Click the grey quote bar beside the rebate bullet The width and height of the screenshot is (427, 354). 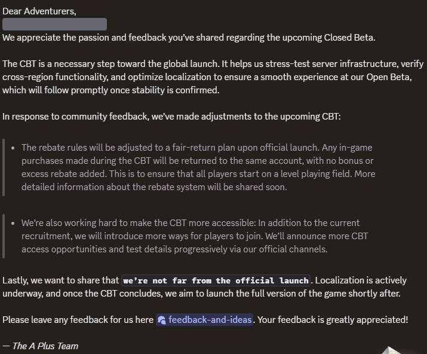[x=4, y=167]
